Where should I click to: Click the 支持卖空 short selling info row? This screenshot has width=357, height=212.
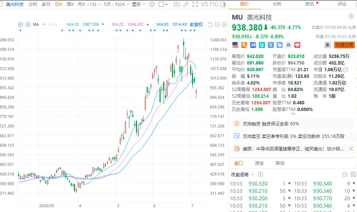click(293, 136)
